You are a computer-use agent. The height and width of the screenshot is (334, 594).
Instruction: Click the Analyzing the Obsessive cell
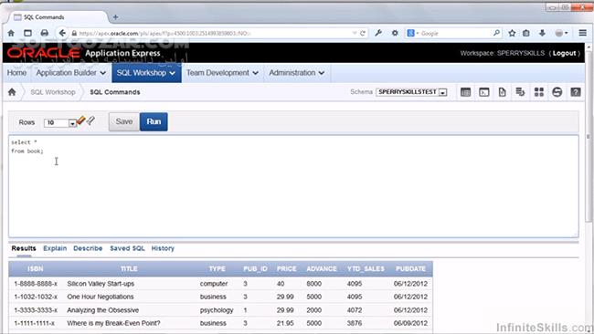click(103, 310)
